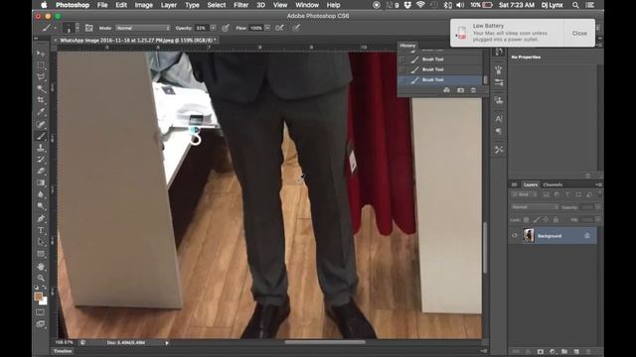
Task: Open the Wi-Fi status menu
Action: click(x=420, y=5)
